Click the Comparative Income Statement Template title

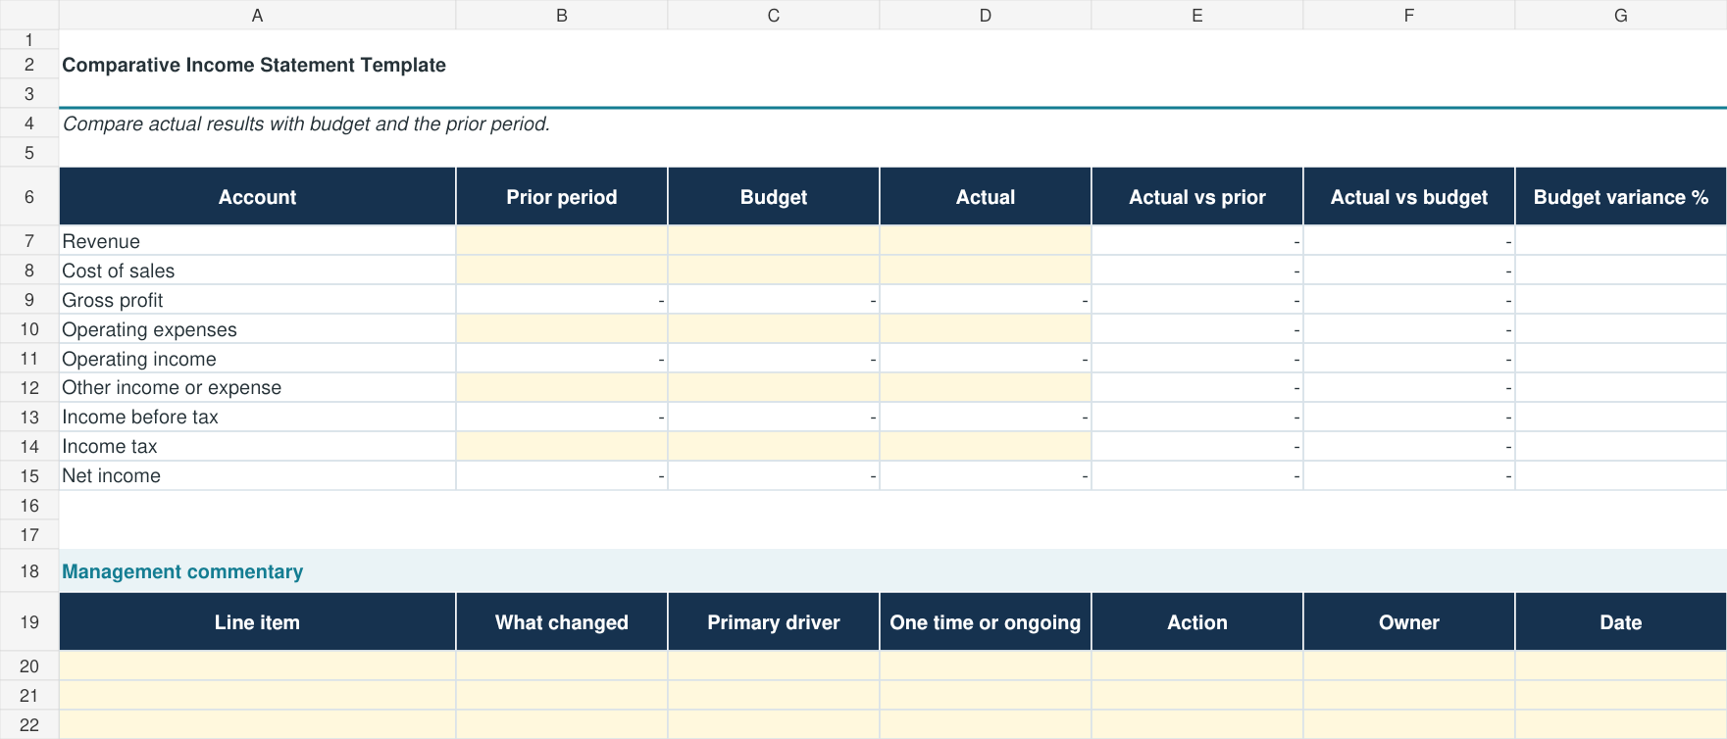click(x=254, y=65)
